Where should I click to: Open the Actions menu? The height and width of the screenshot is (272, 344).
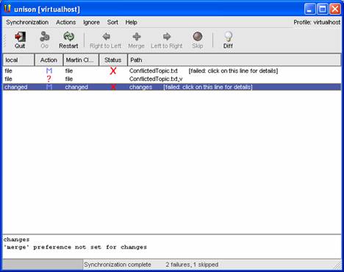[66, 22]
